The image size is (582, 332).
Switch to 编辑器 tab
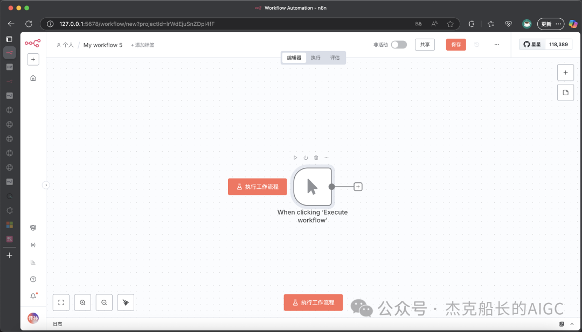(294, 58)
